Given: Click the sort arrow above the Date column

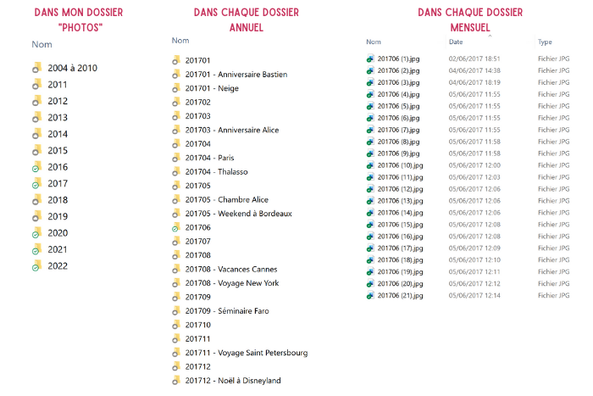Looking at the screenshot, I should tap(490, 35).
